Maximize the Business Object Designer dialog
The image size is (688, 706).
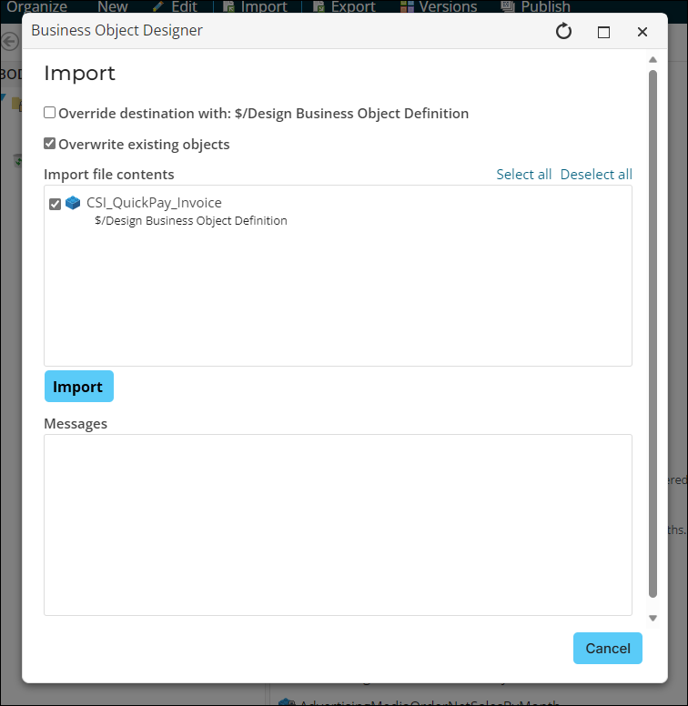(603, 32)
